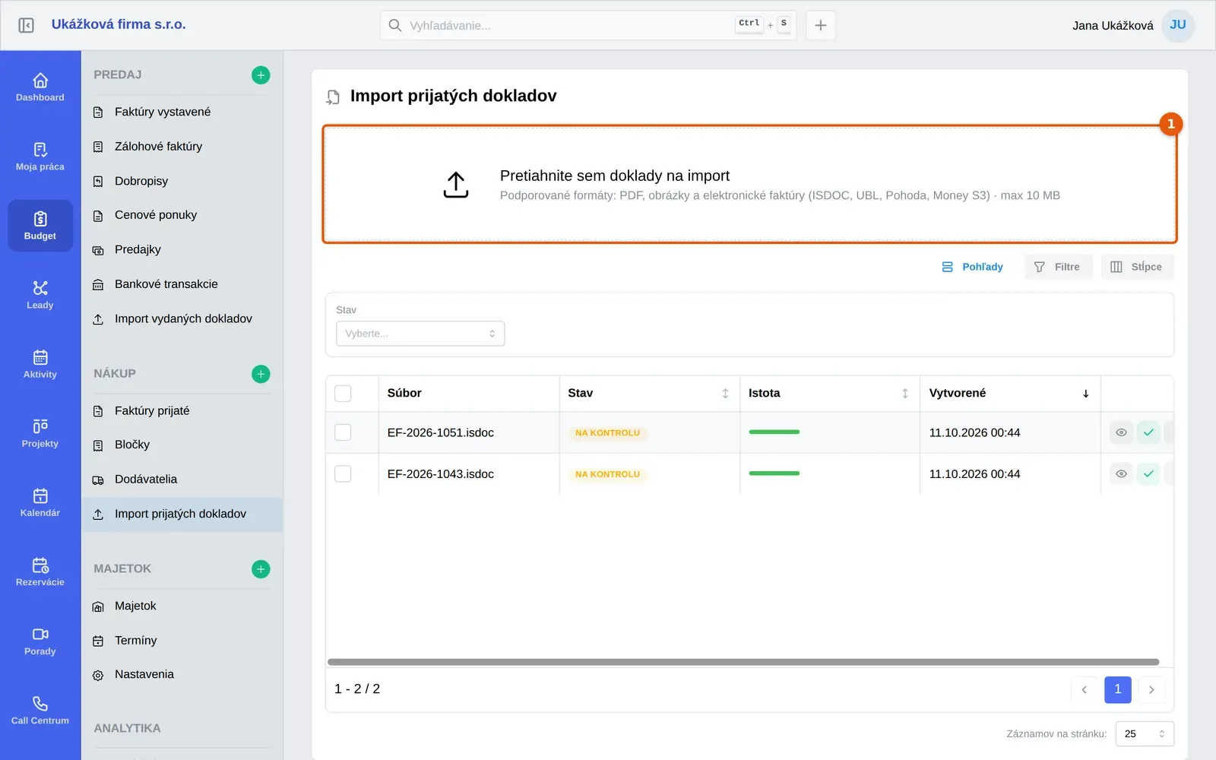
Task: Add a new NÁKUP item with the plus icon
Action: click(x=261, y=374)
